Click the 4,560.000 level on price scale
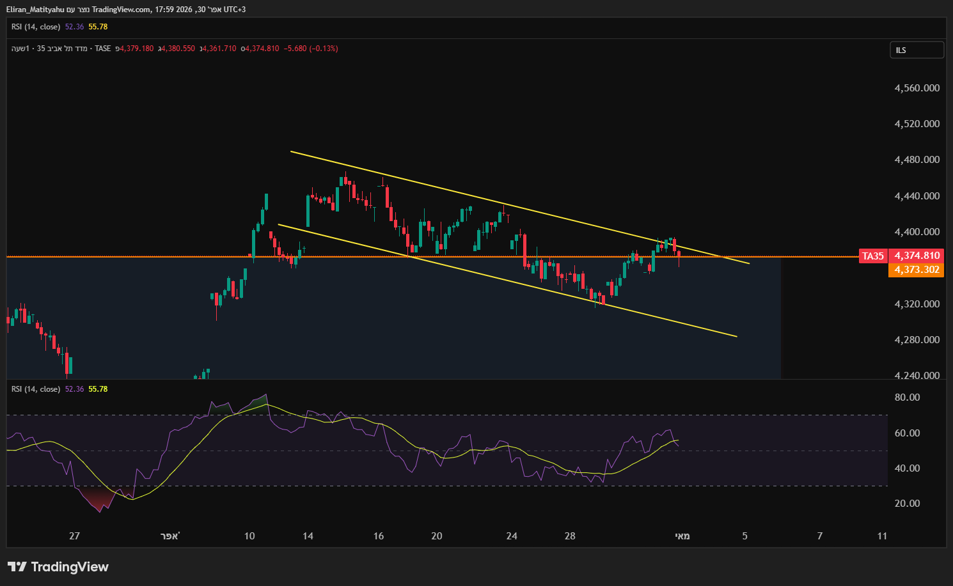The width and height of the screenshot is (953, 586). click(x=917, y=88)
